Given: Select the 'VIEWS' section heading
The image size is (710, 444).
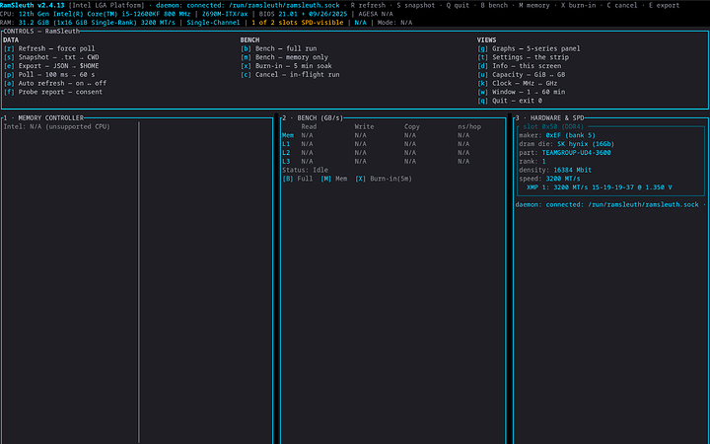Looking at the screenshot, I should click(486, 39).
